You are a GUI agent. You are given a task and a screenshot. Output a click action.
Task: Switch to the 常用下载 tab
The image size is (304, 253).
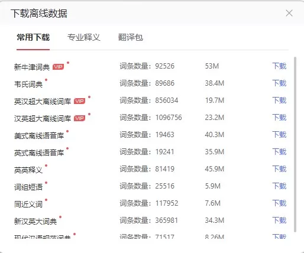[x=33, y=37]
